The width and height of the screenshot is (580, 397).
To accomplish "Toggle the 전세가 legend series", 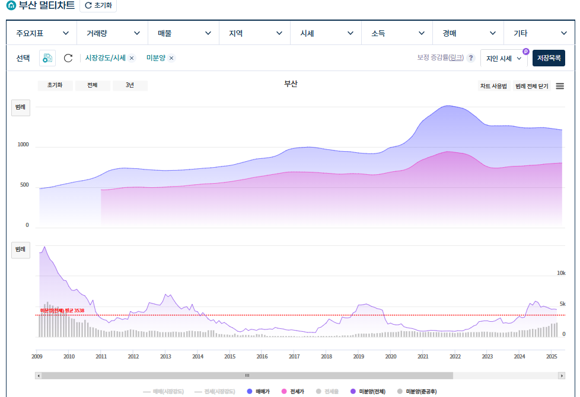I will click(x=292, y=392).
